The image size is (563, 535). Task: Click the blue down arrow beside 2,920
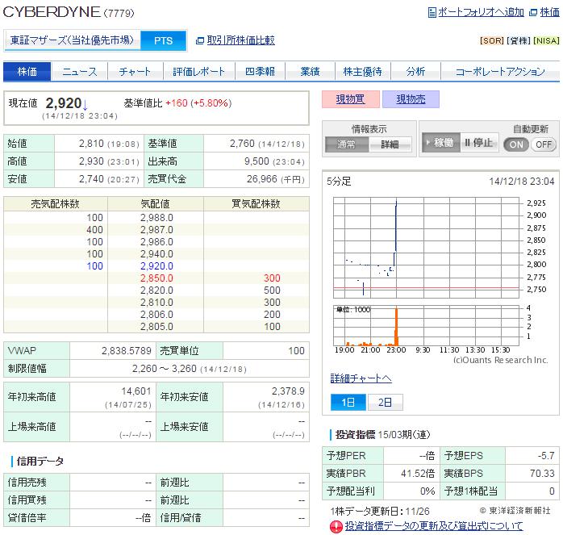coord(85,105)
